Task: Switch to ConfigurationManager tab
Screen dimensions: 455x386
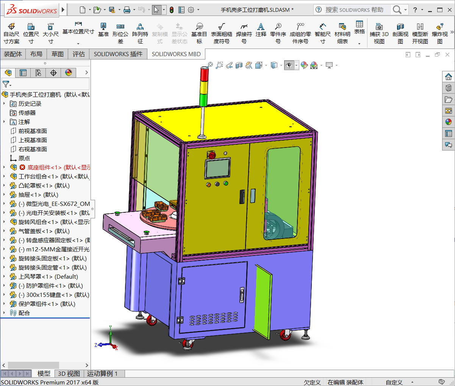Action: click(38, 72)
